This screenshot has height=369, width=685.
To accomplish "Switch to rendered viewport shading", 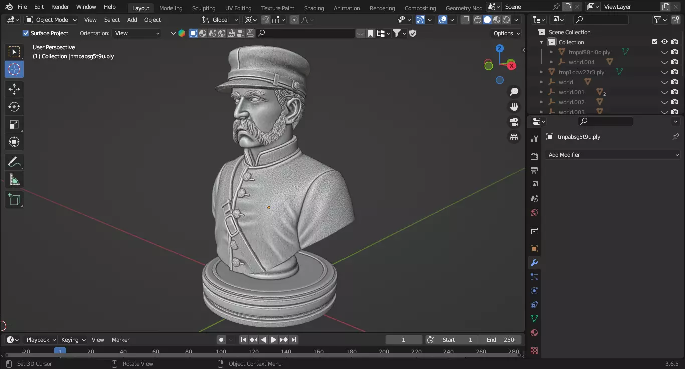I will tap(506, 20).
